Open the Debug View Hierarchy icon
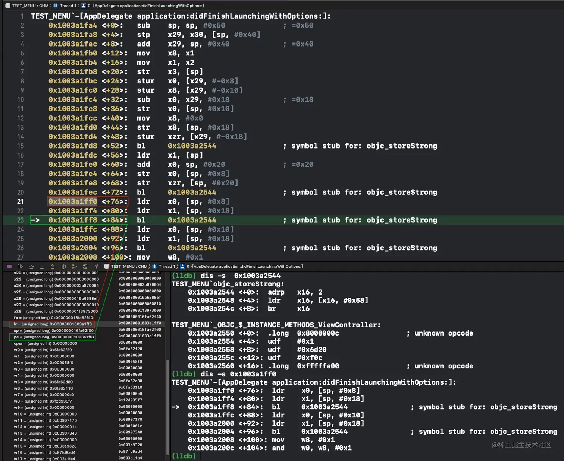Image resolution: width=564 pixels, height=461 pixels. [64, 266]
